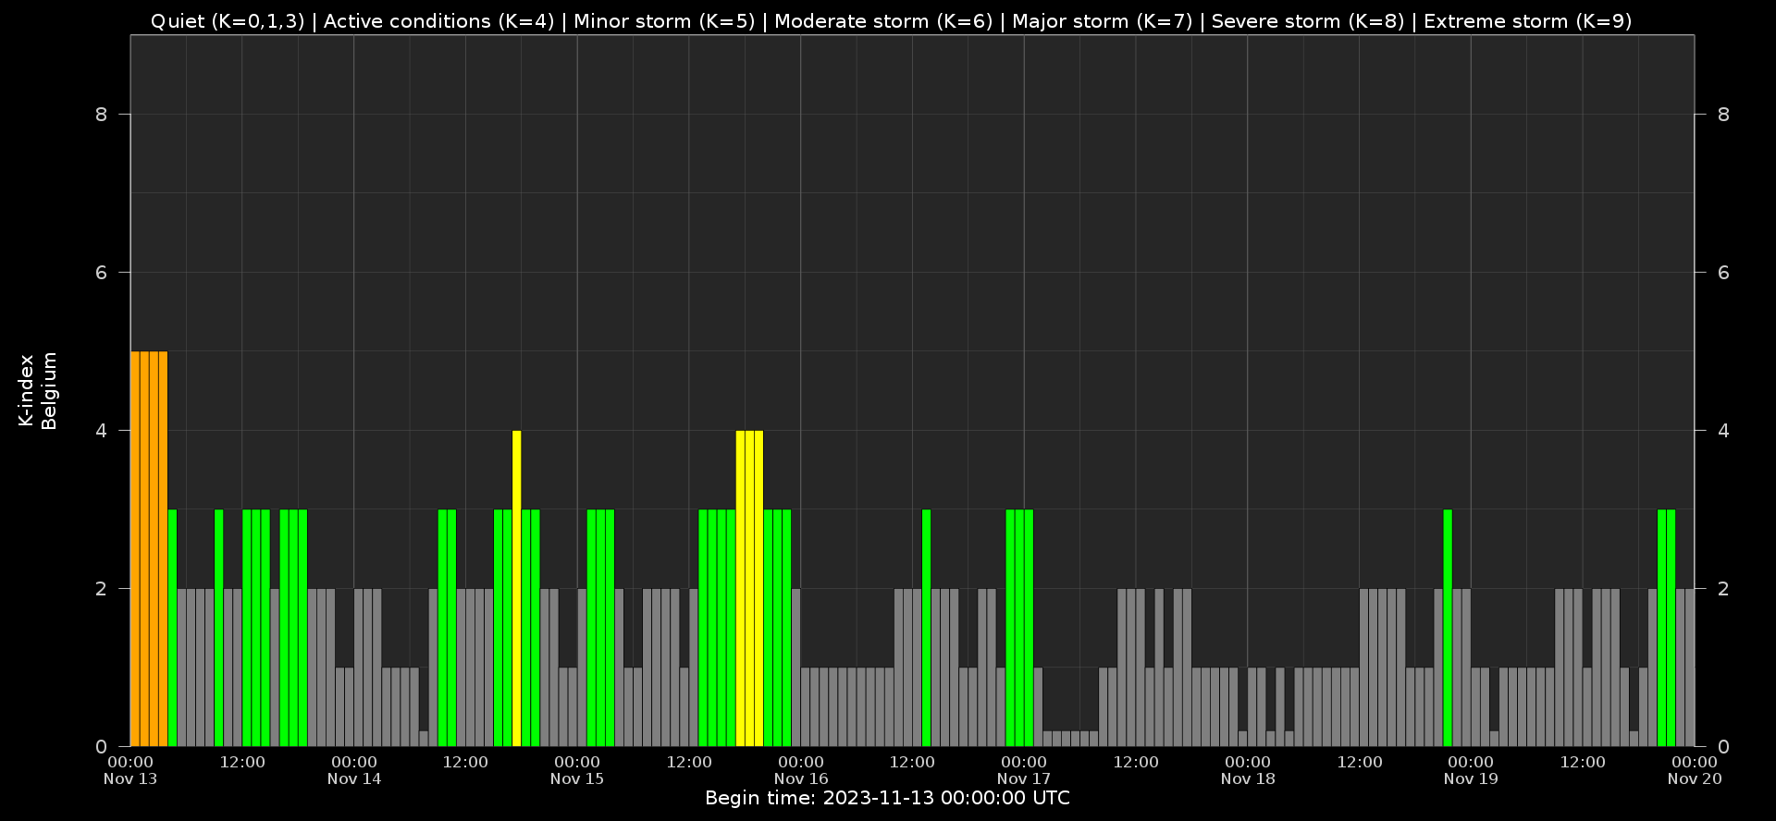Click the '12:00' label between Nov 18 and Nov 19
Image resolution: width=1776 pixels, height=821 pixels.
1360,762
